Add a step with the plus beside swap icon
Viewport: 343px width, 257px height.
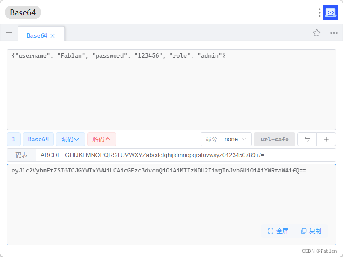click(326, 139)
